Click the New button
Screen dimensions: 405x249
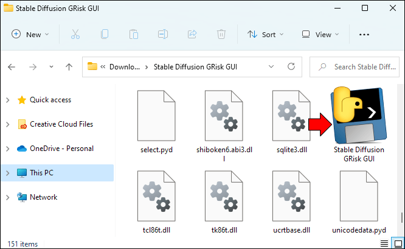click(30, 34)
